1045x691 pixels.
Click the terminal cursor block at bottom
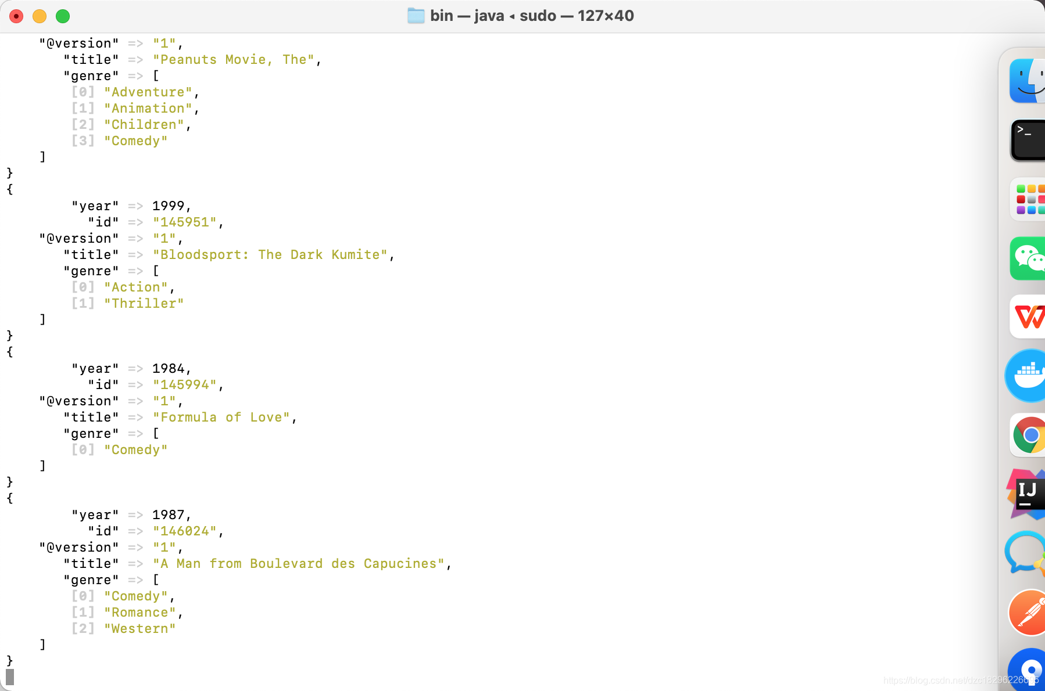10,677
